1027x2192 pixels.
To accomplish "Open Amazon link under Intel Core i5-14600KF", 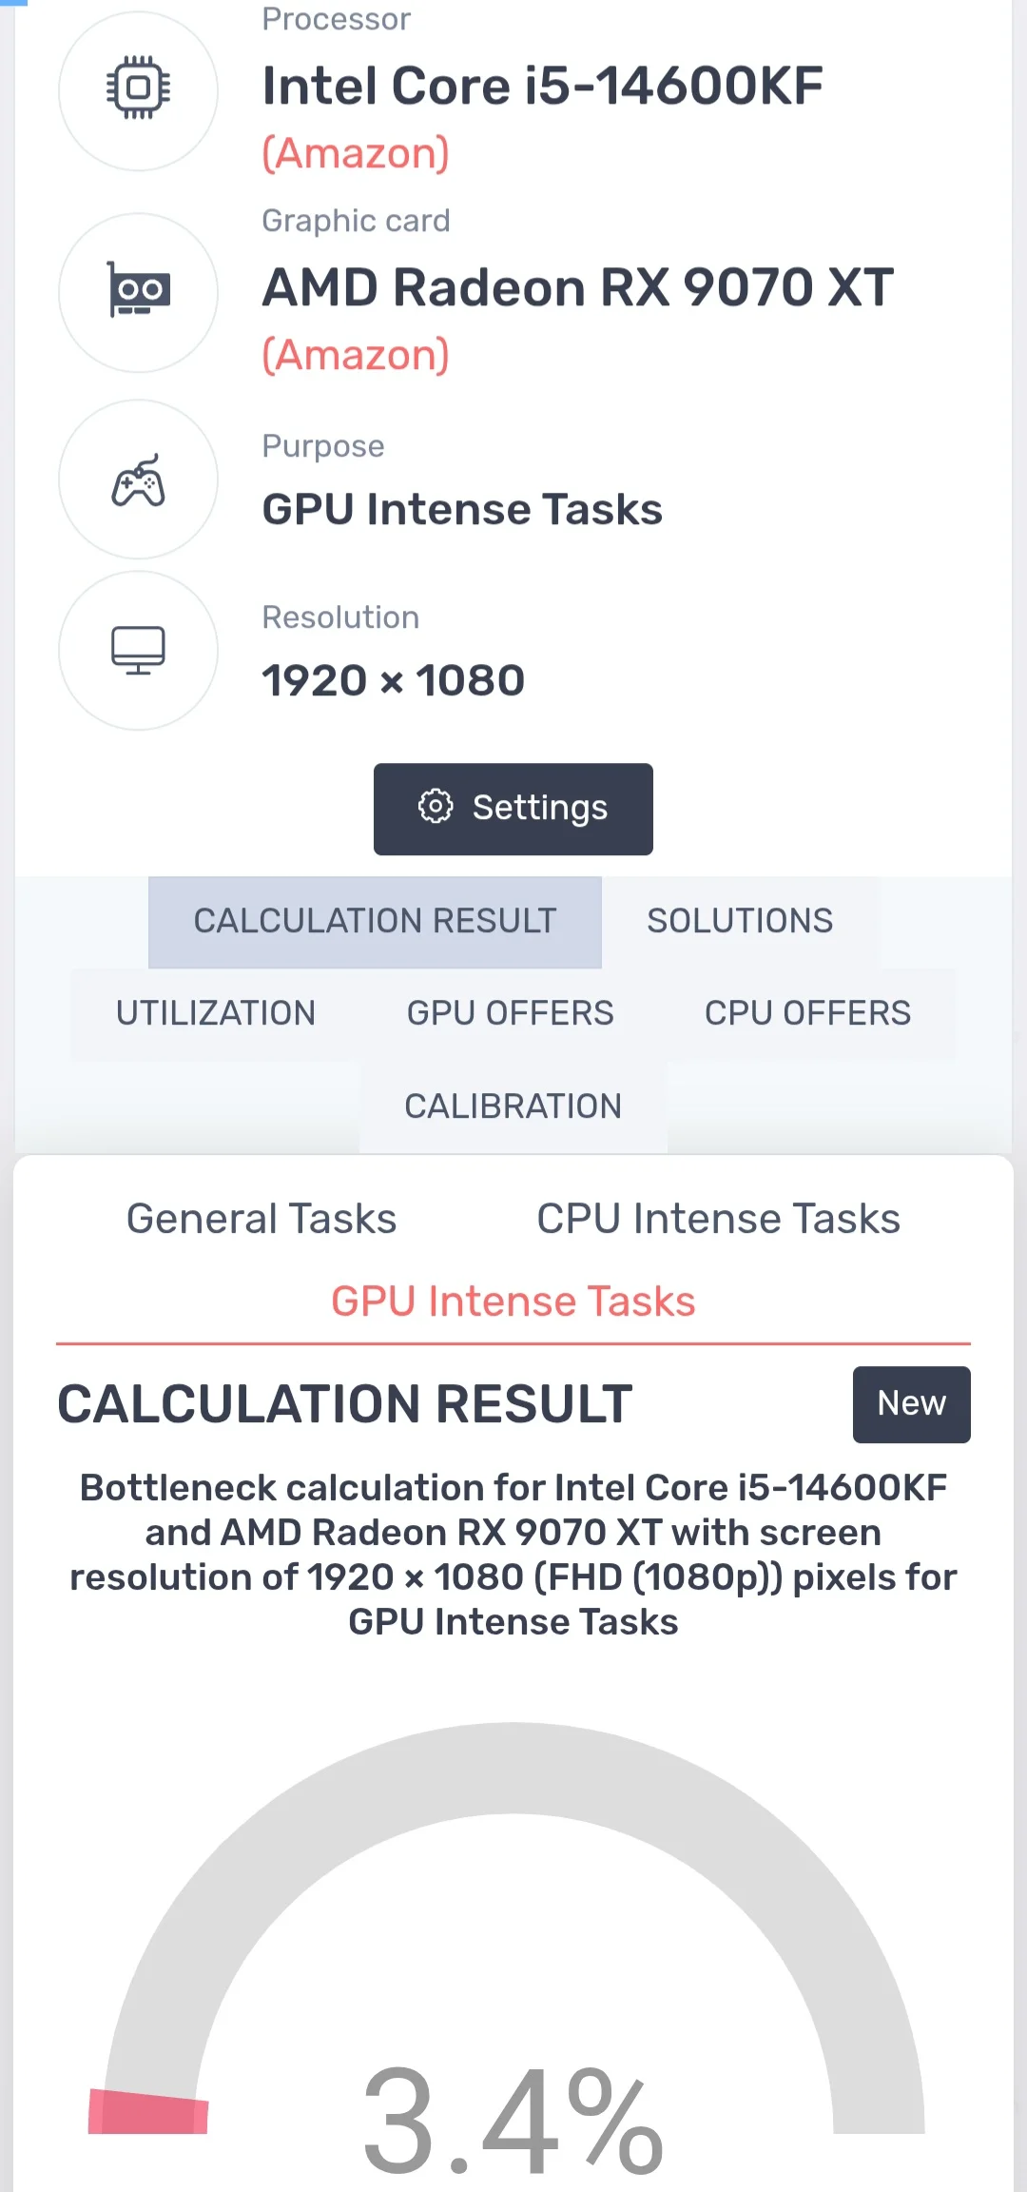I will tap(356, 154).
